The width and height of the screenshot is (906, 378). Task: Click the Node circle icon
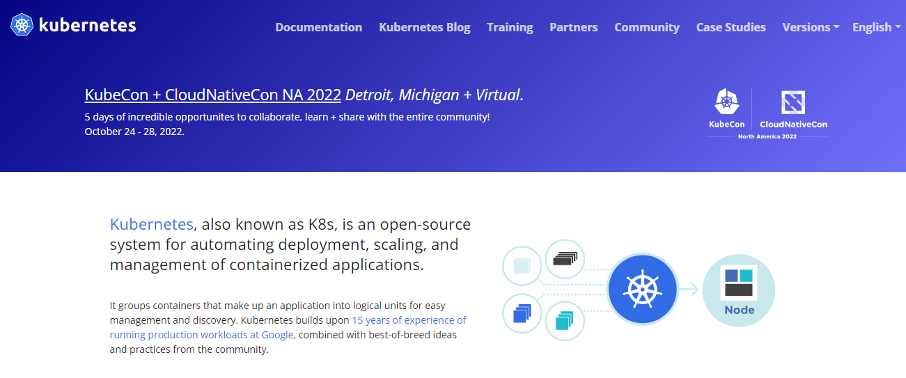point(739,290)
